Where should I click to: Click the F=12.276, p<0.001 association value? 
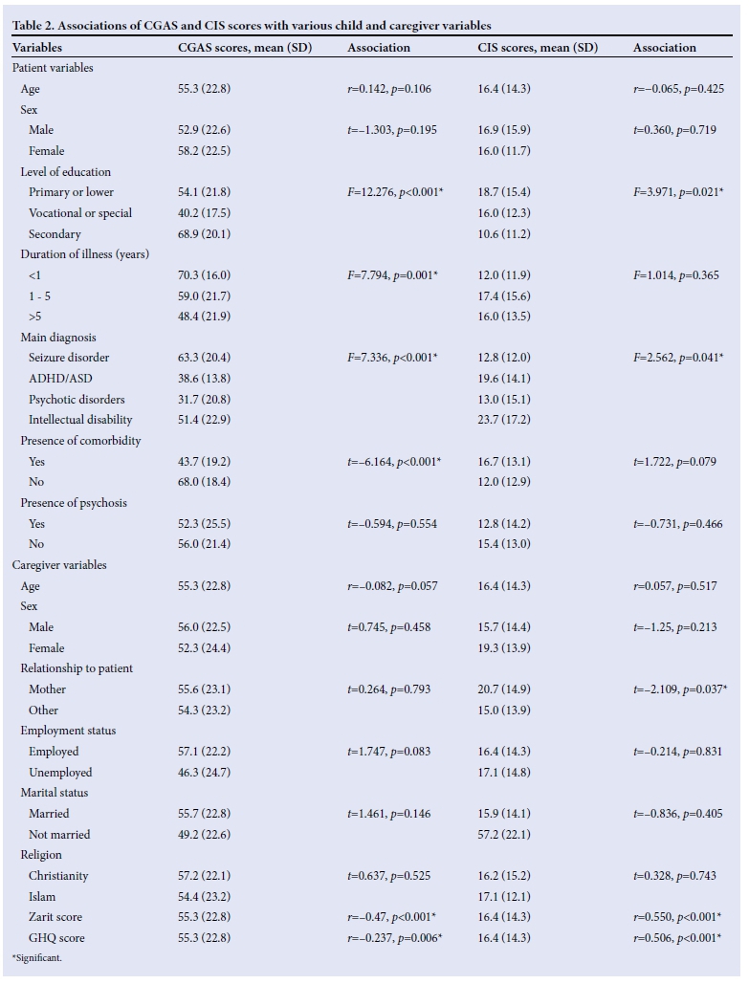pyautogui.click(x=395, y=192)
